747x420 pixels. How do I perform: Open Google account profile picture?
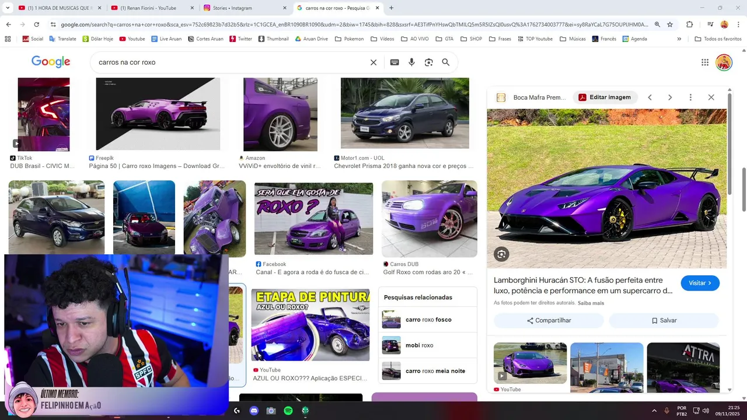point(724,62)
